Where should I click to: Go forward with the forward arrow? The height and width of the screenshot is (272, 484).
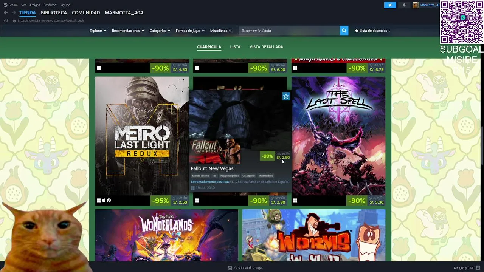coord(14,12)
